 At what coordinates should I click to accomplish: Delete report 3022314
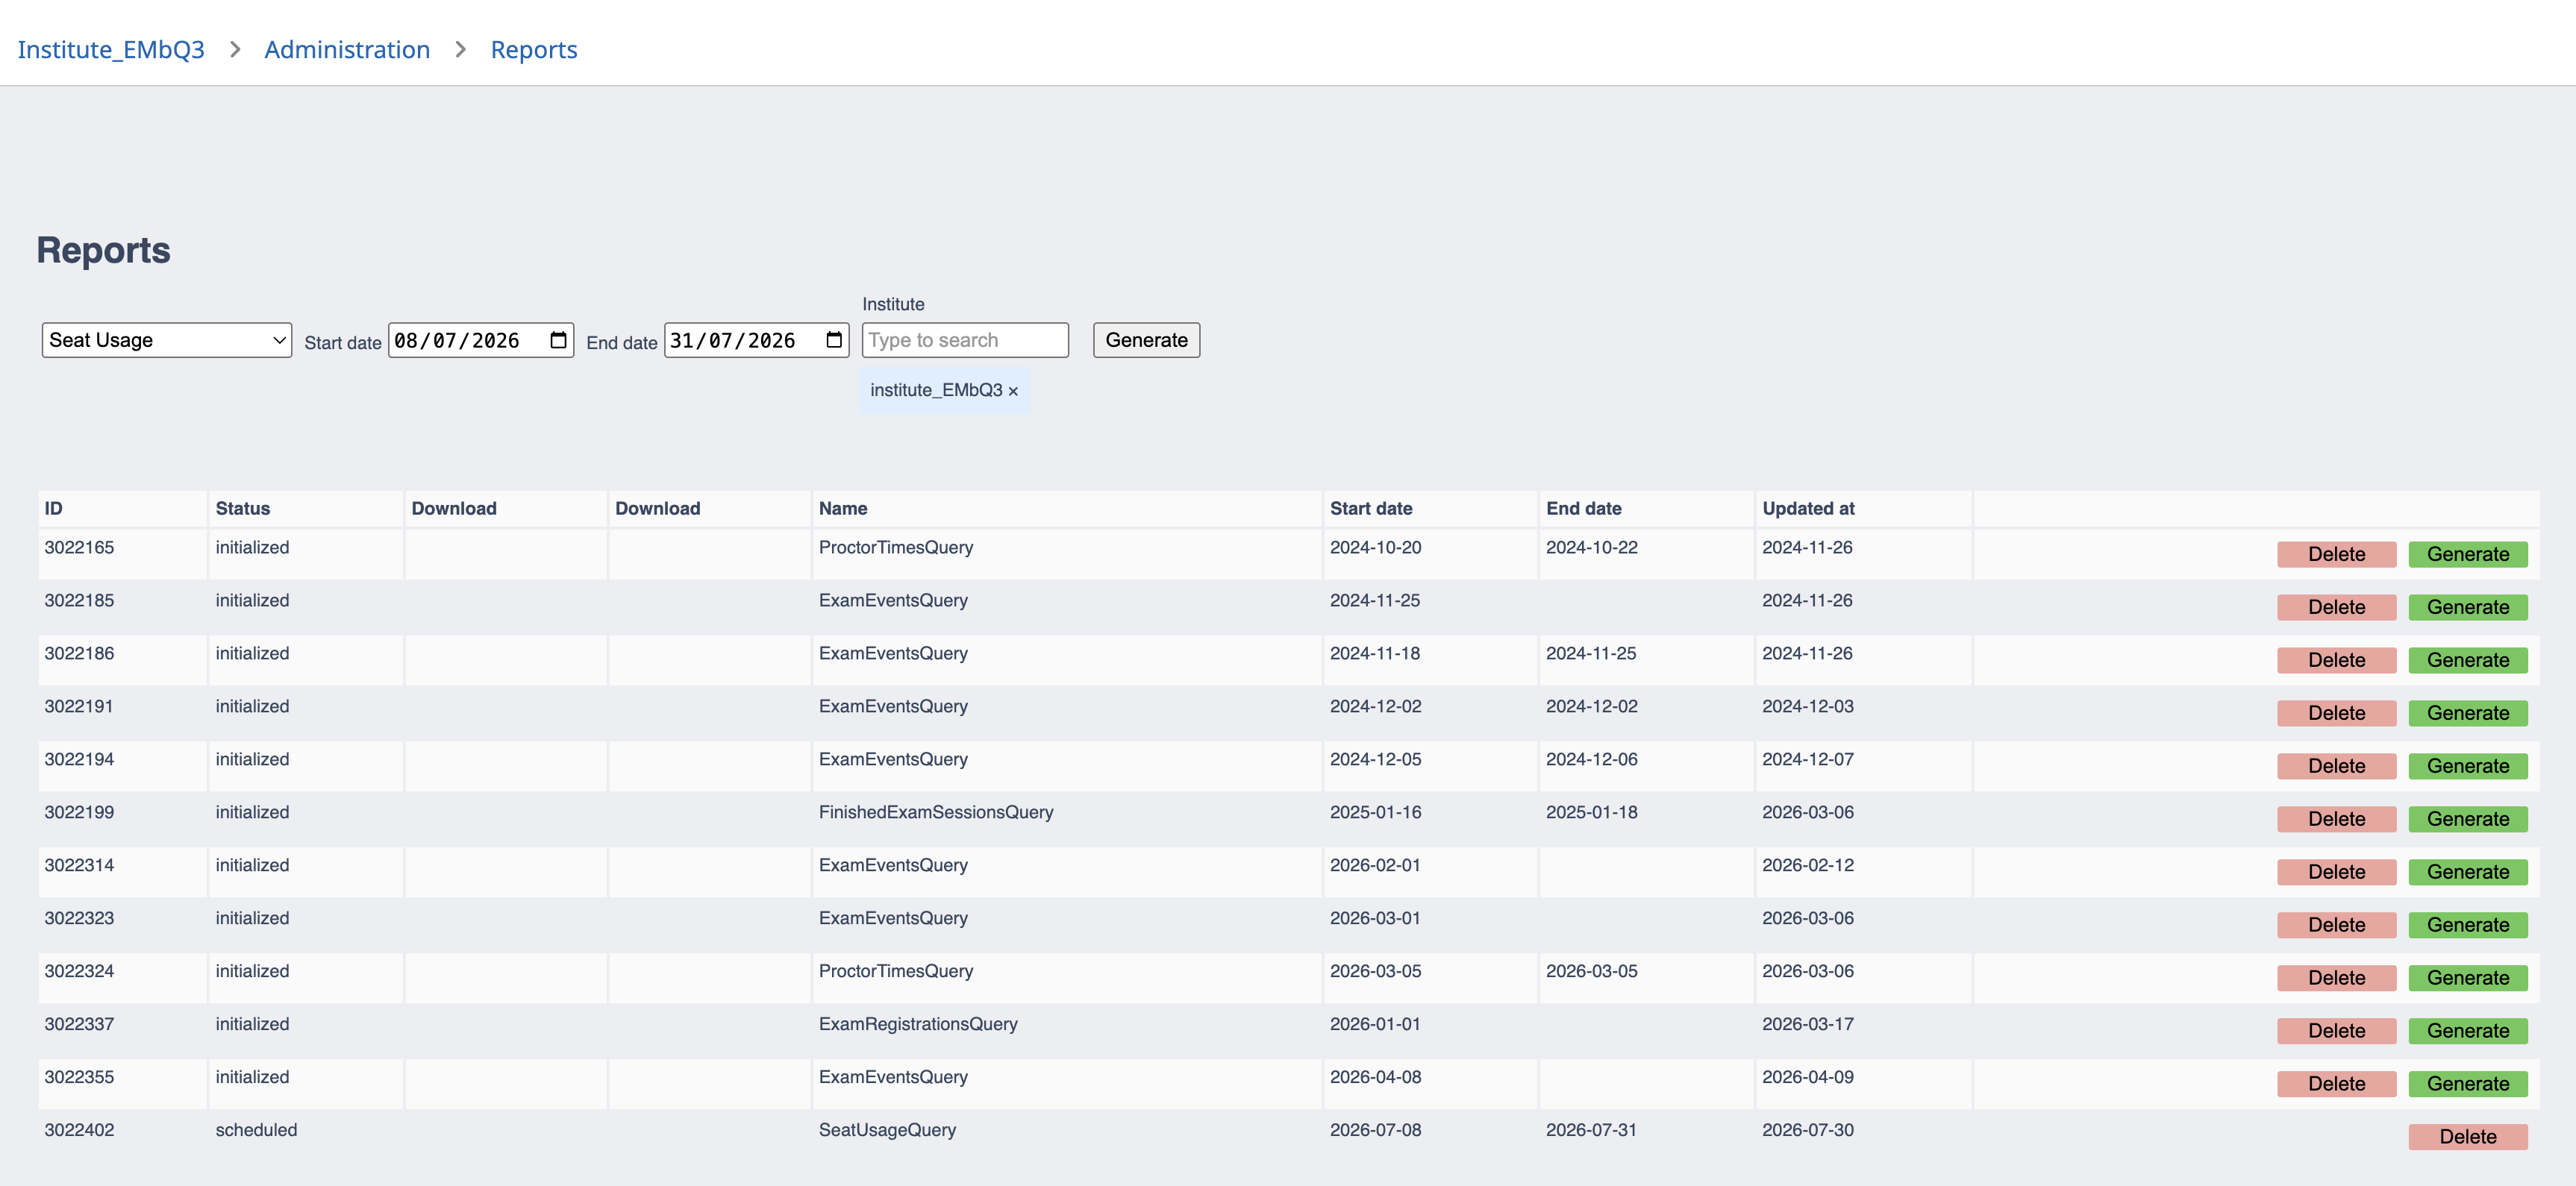pos(2336,872)
